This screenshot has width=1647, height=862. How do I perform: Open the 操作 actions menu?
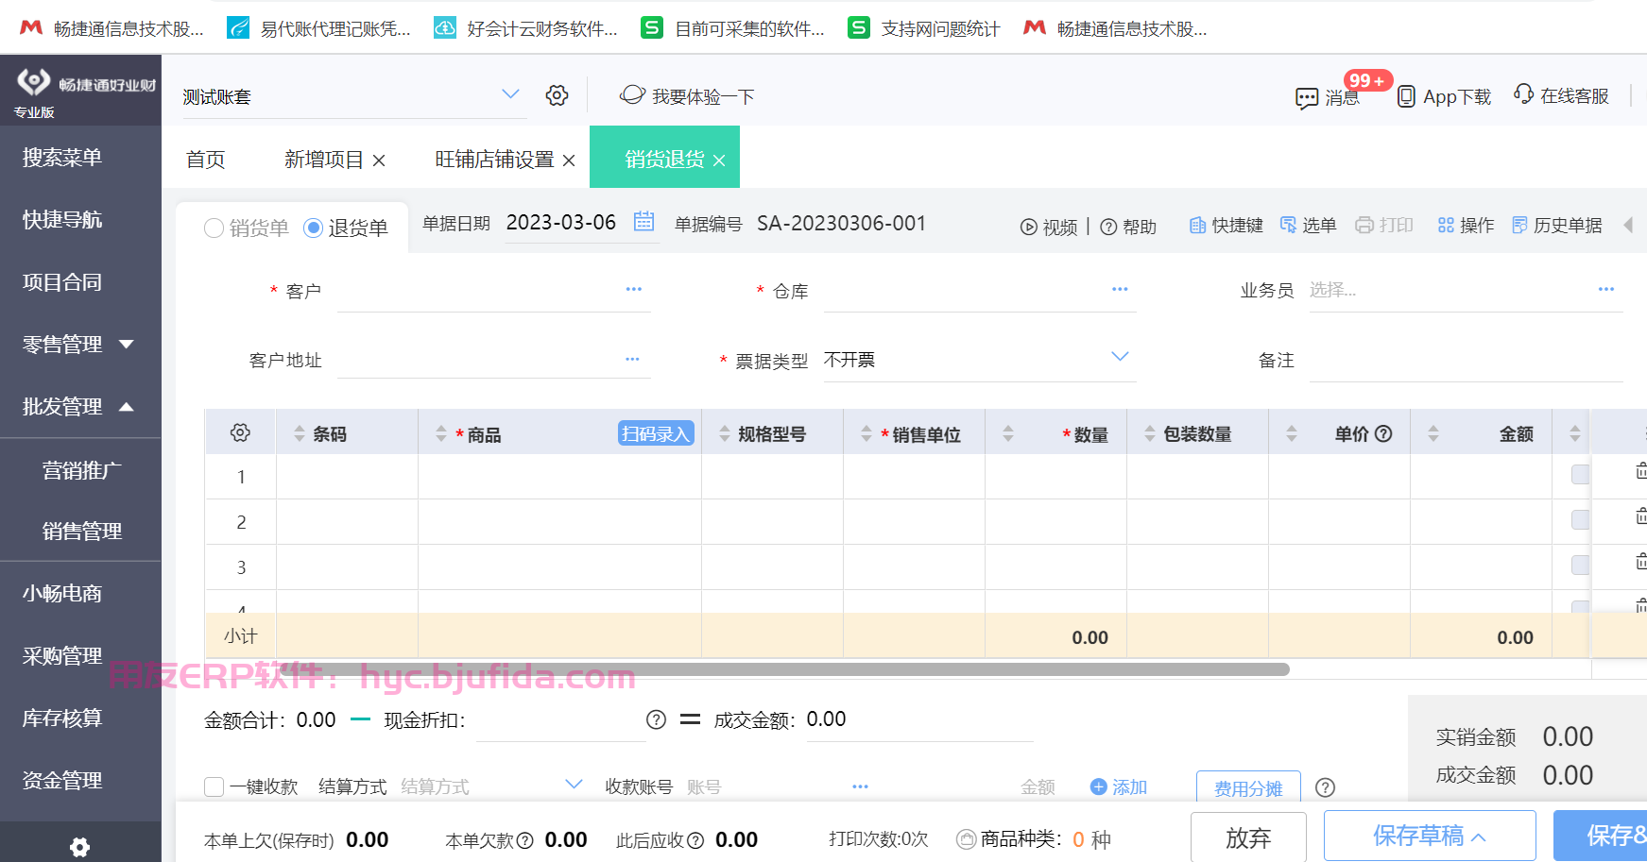pos(1466,225)
